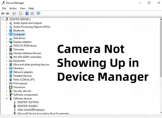Expand the Portable Devices chevron
The width and height of the screenshot is (162, 118).
[6, 76]
